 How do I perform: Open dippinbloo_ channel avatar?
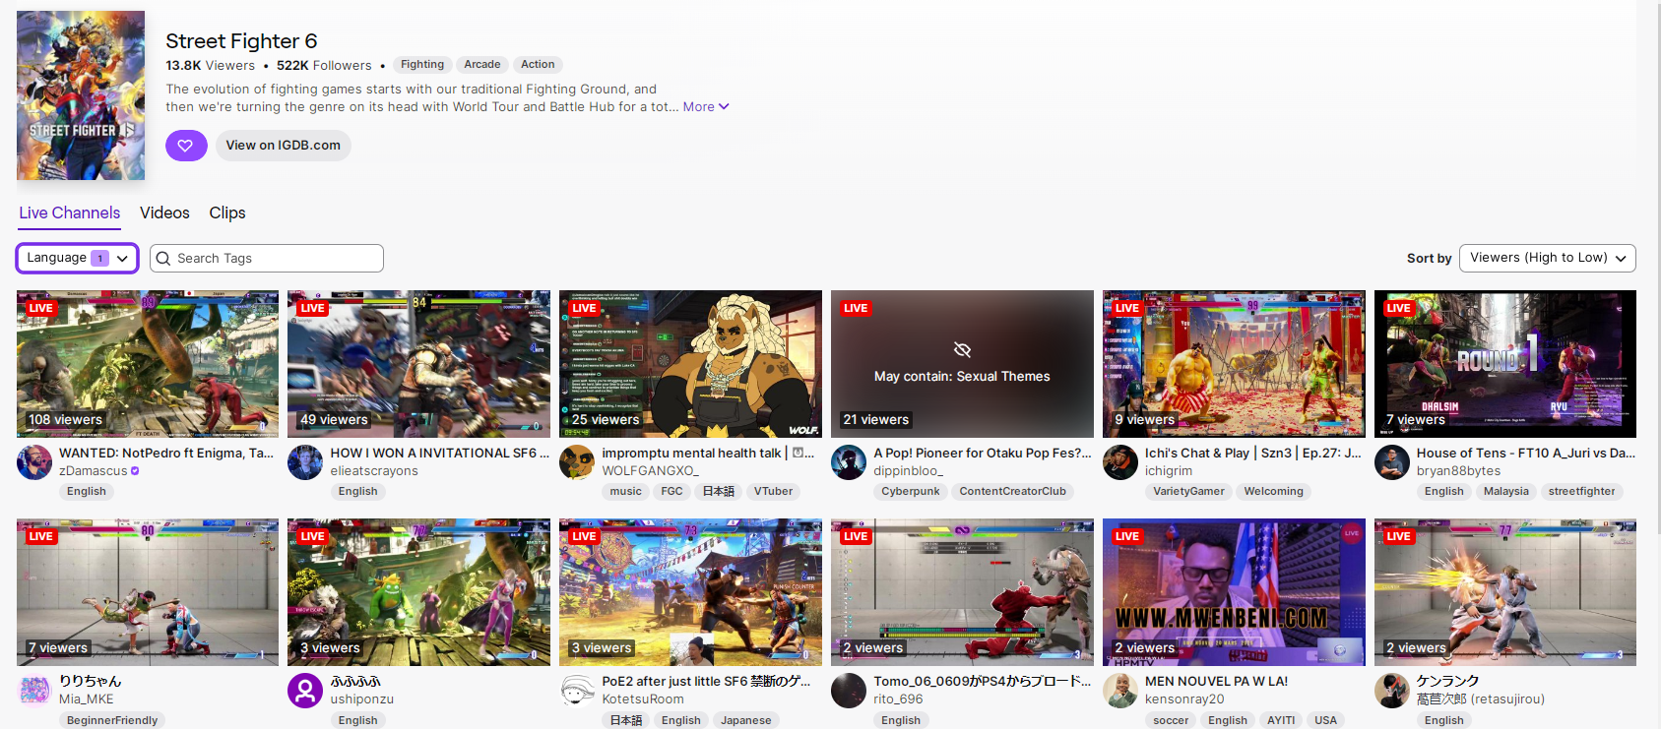click(849, 462)
